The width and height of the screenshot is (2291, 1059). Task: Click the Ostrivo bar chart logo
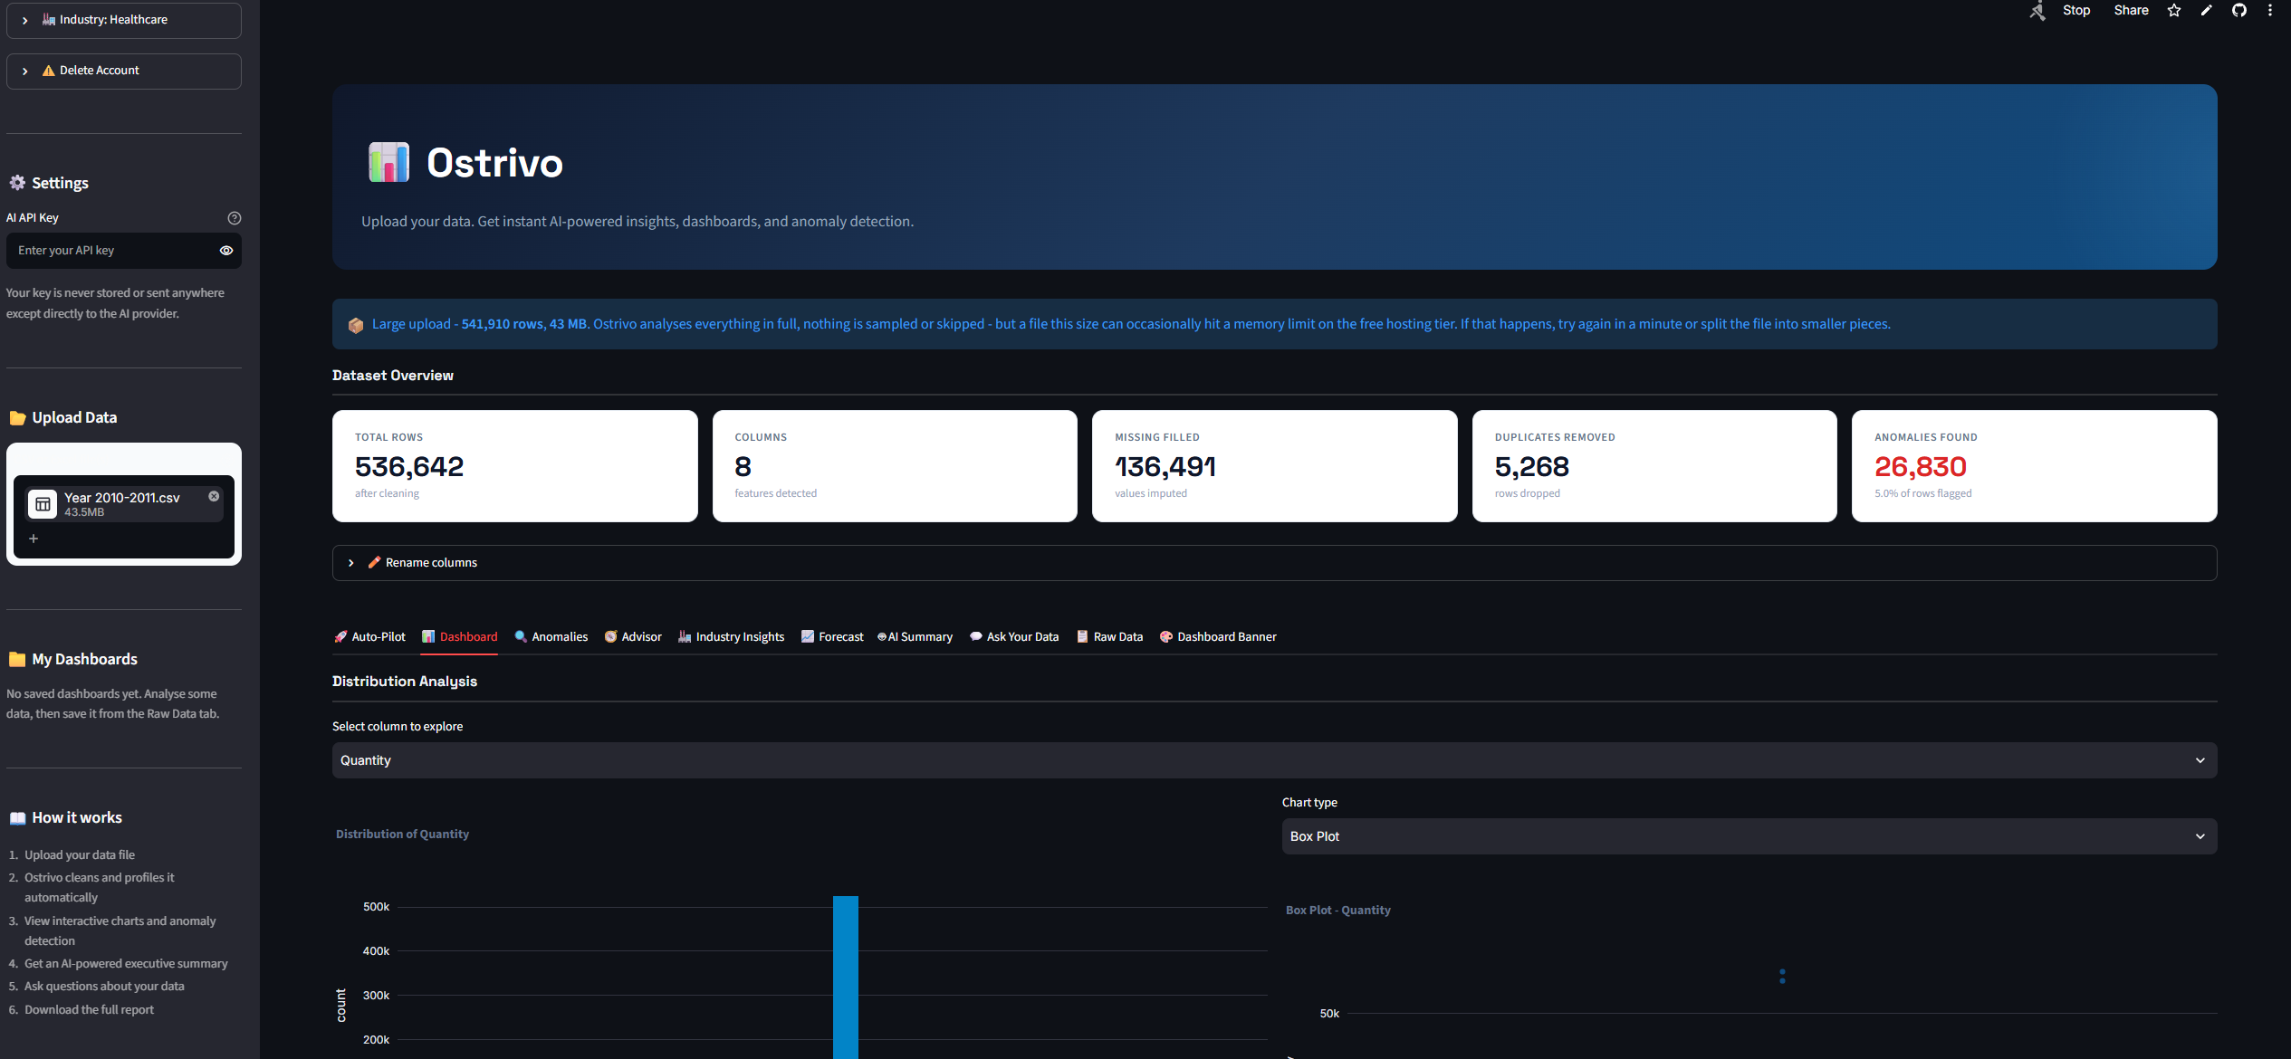click(x=388, y=163)
